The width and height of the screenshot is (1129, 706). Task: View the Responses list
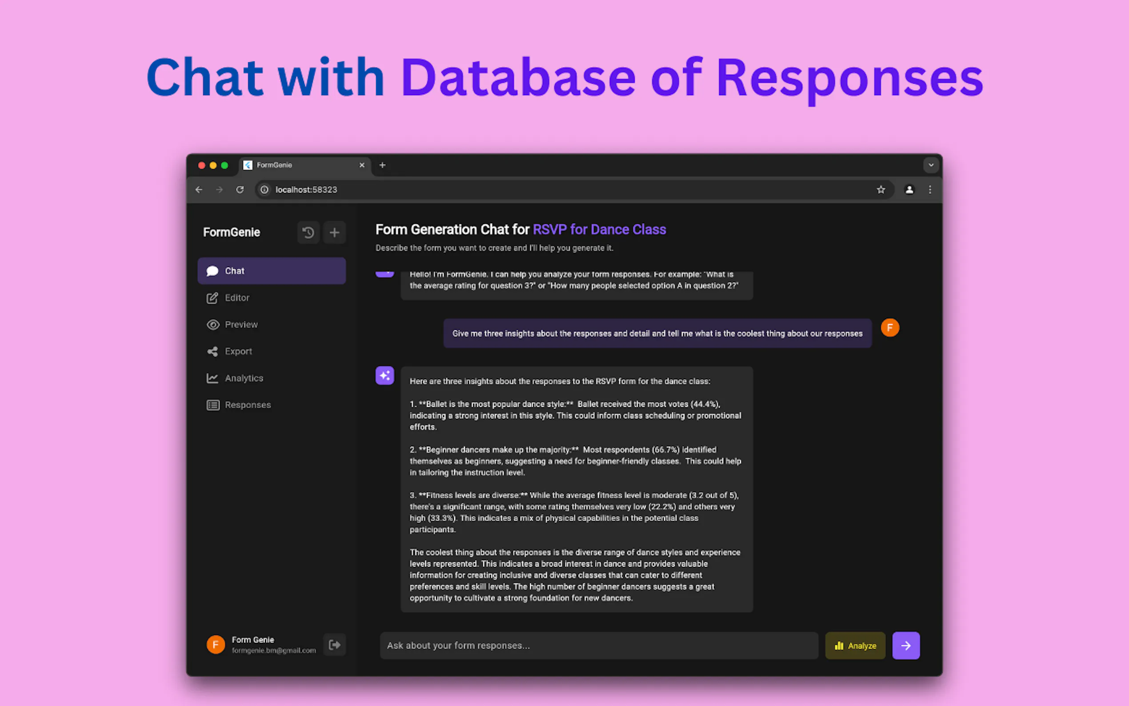coord(248,405)
